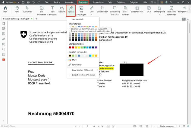This screenshot has height=128, width=191.
Task: Enter fullscreen mode from status bar
Action: point(184,126)
